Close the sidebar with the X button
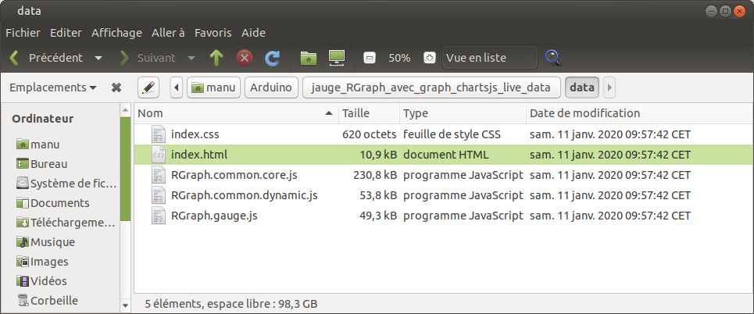The width and height of the screenshot is (754, 314). (116, 87)
